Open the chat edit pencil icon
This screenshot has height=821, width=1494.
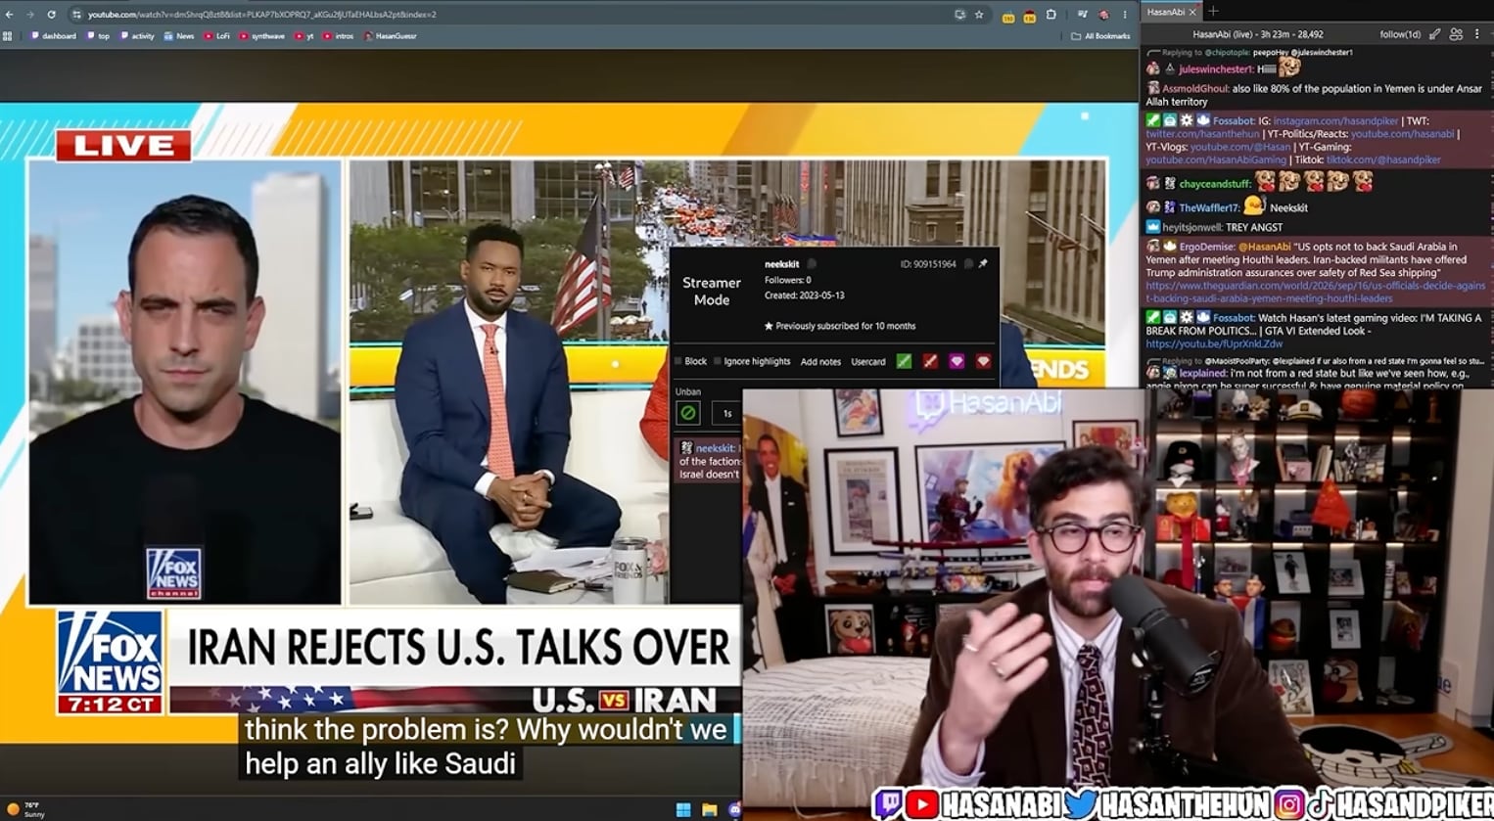click(1434, 34)
